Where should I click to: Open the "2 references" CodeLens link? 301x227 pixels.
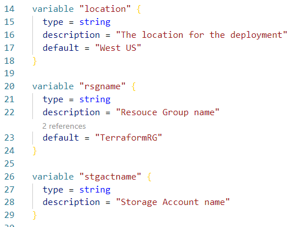tap(64, 126)
